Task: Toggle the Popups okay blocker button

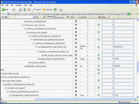Action: tap(59, 17)
